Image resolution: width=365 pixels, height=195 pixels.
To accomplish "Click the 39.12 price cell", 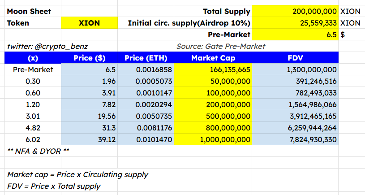I will (90, 139).
